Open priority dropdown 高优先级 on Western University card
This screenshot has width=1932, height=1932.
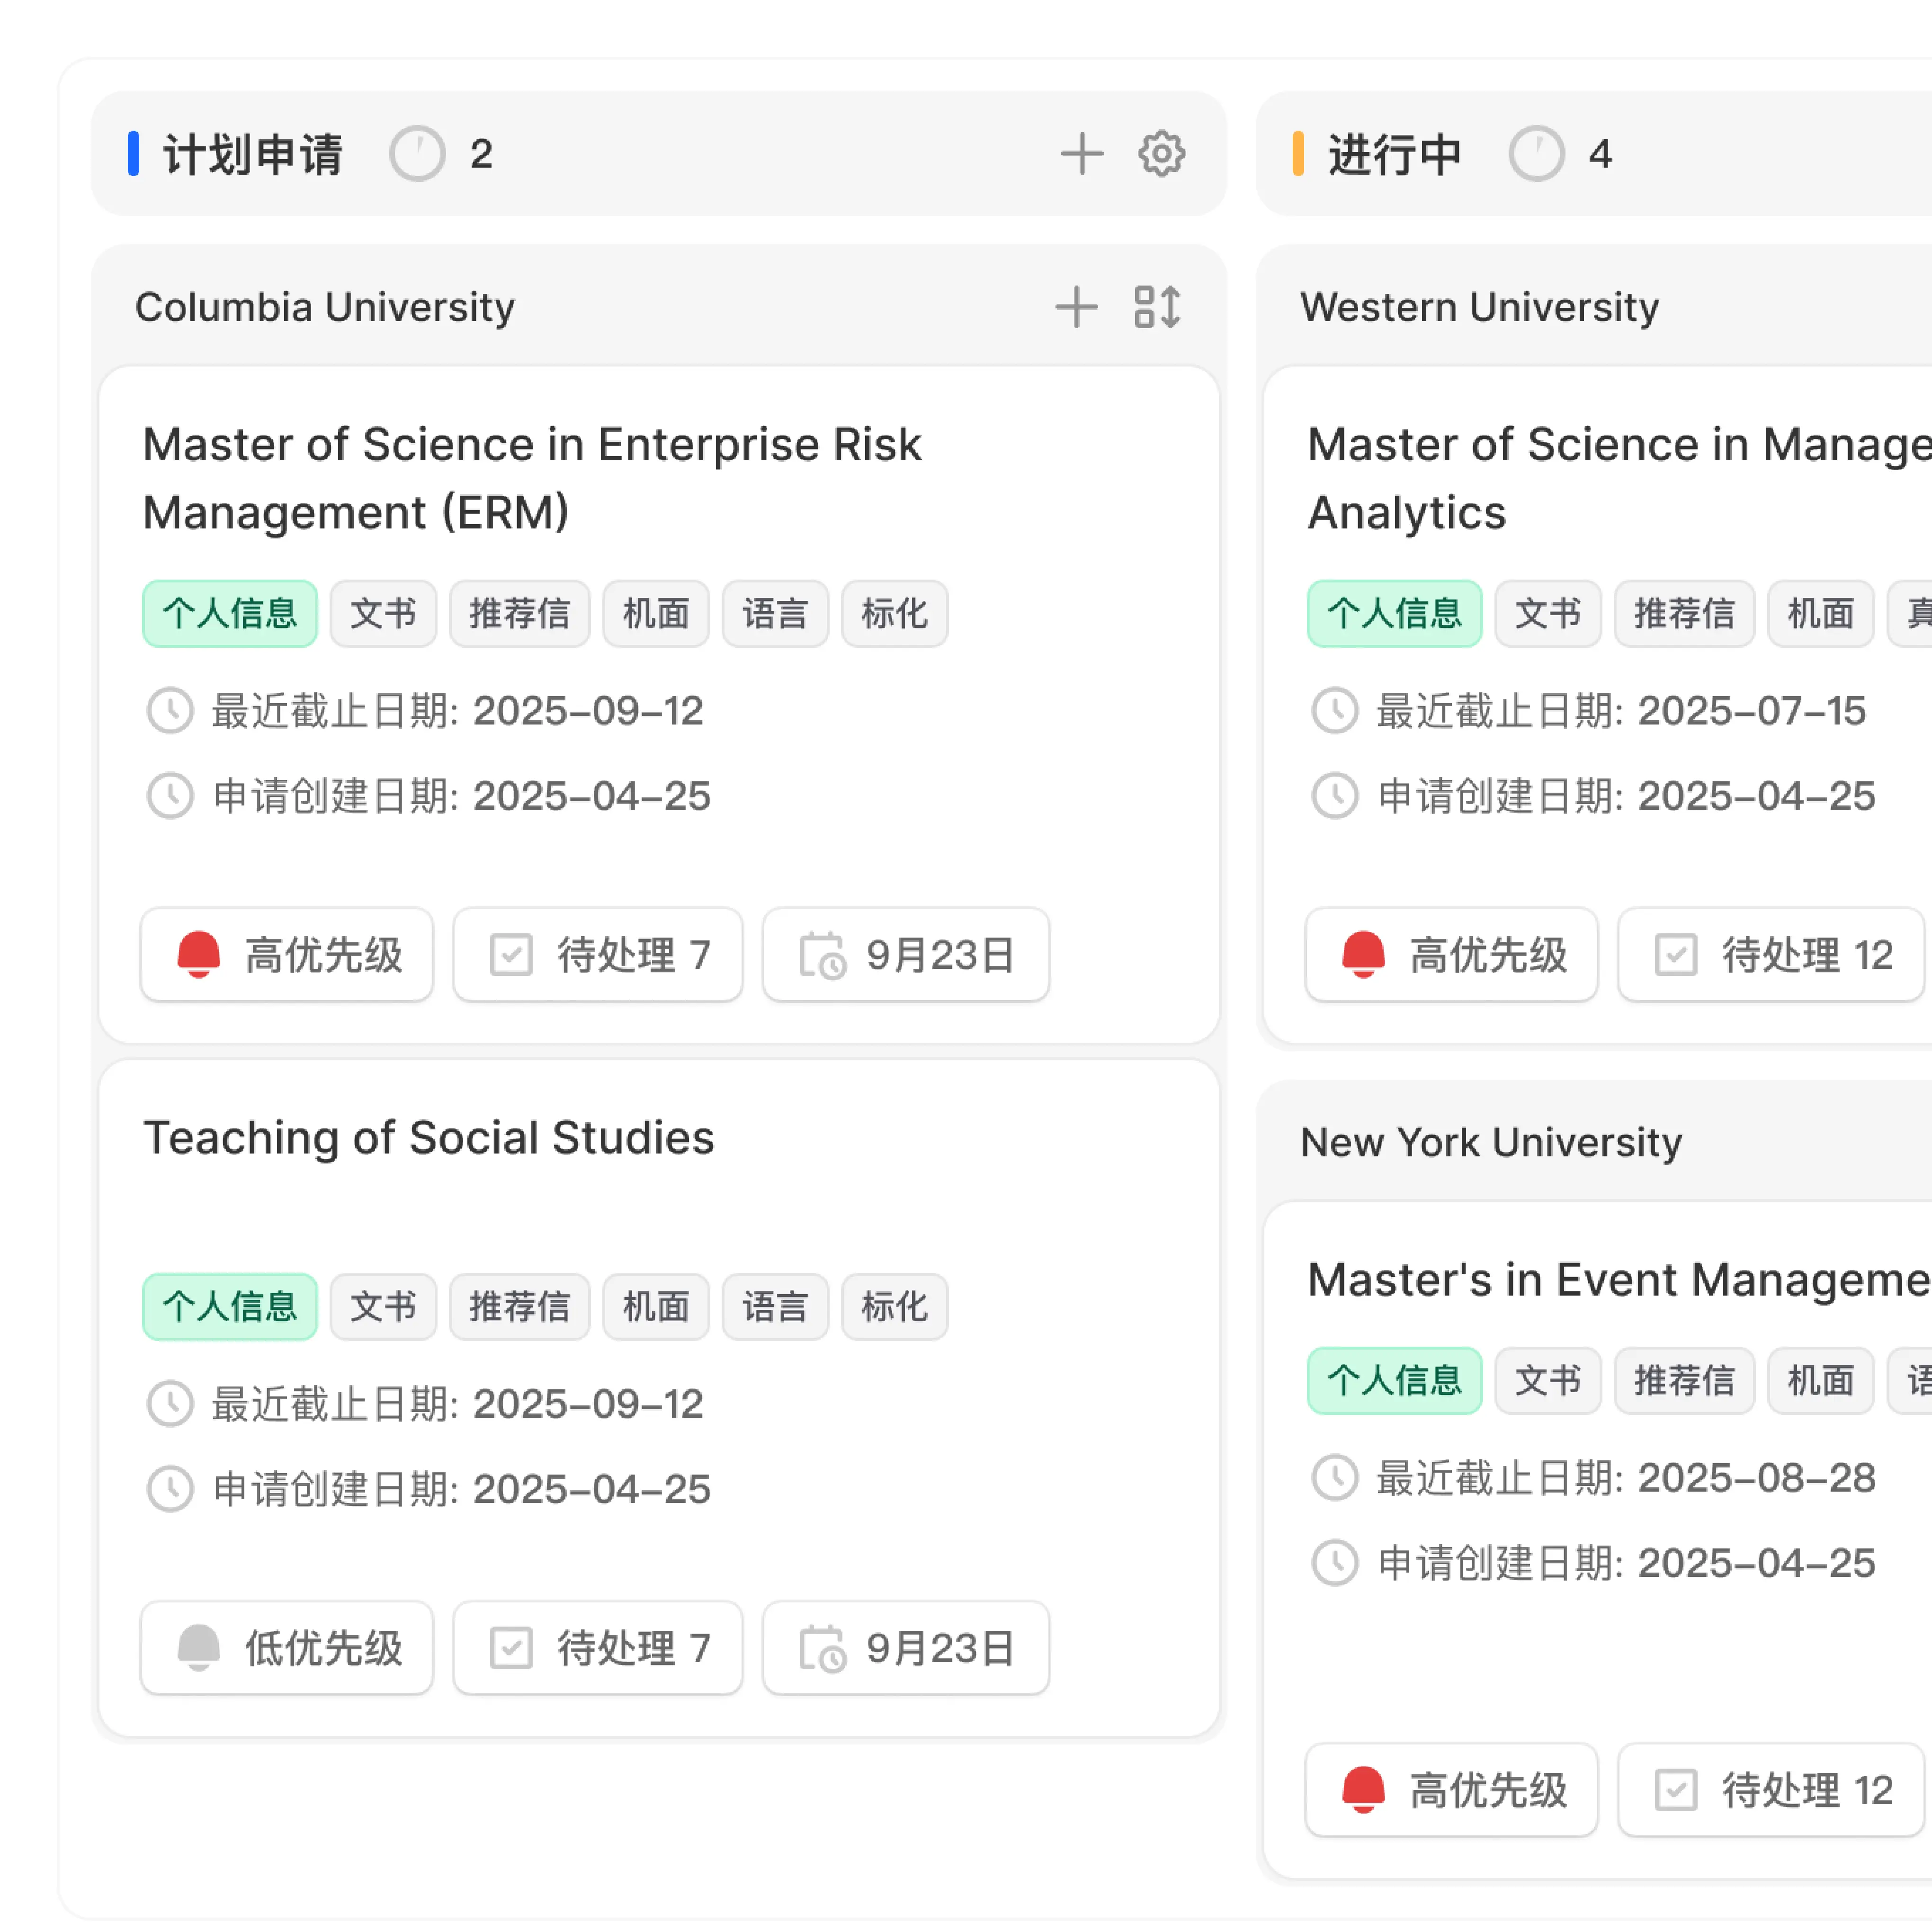(1451, 954)
